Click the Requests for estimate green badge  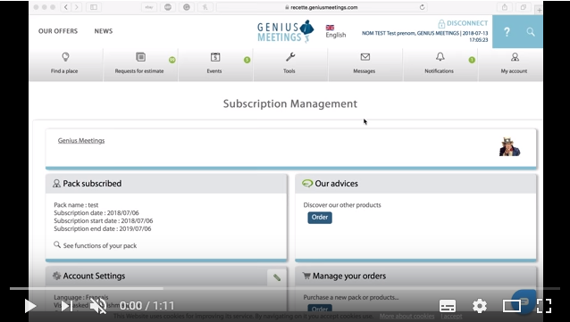pyautogui.click(x=172, y=60)
